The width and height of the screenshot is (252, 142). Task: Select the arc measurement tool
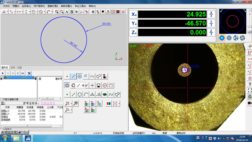coord(86,76)
